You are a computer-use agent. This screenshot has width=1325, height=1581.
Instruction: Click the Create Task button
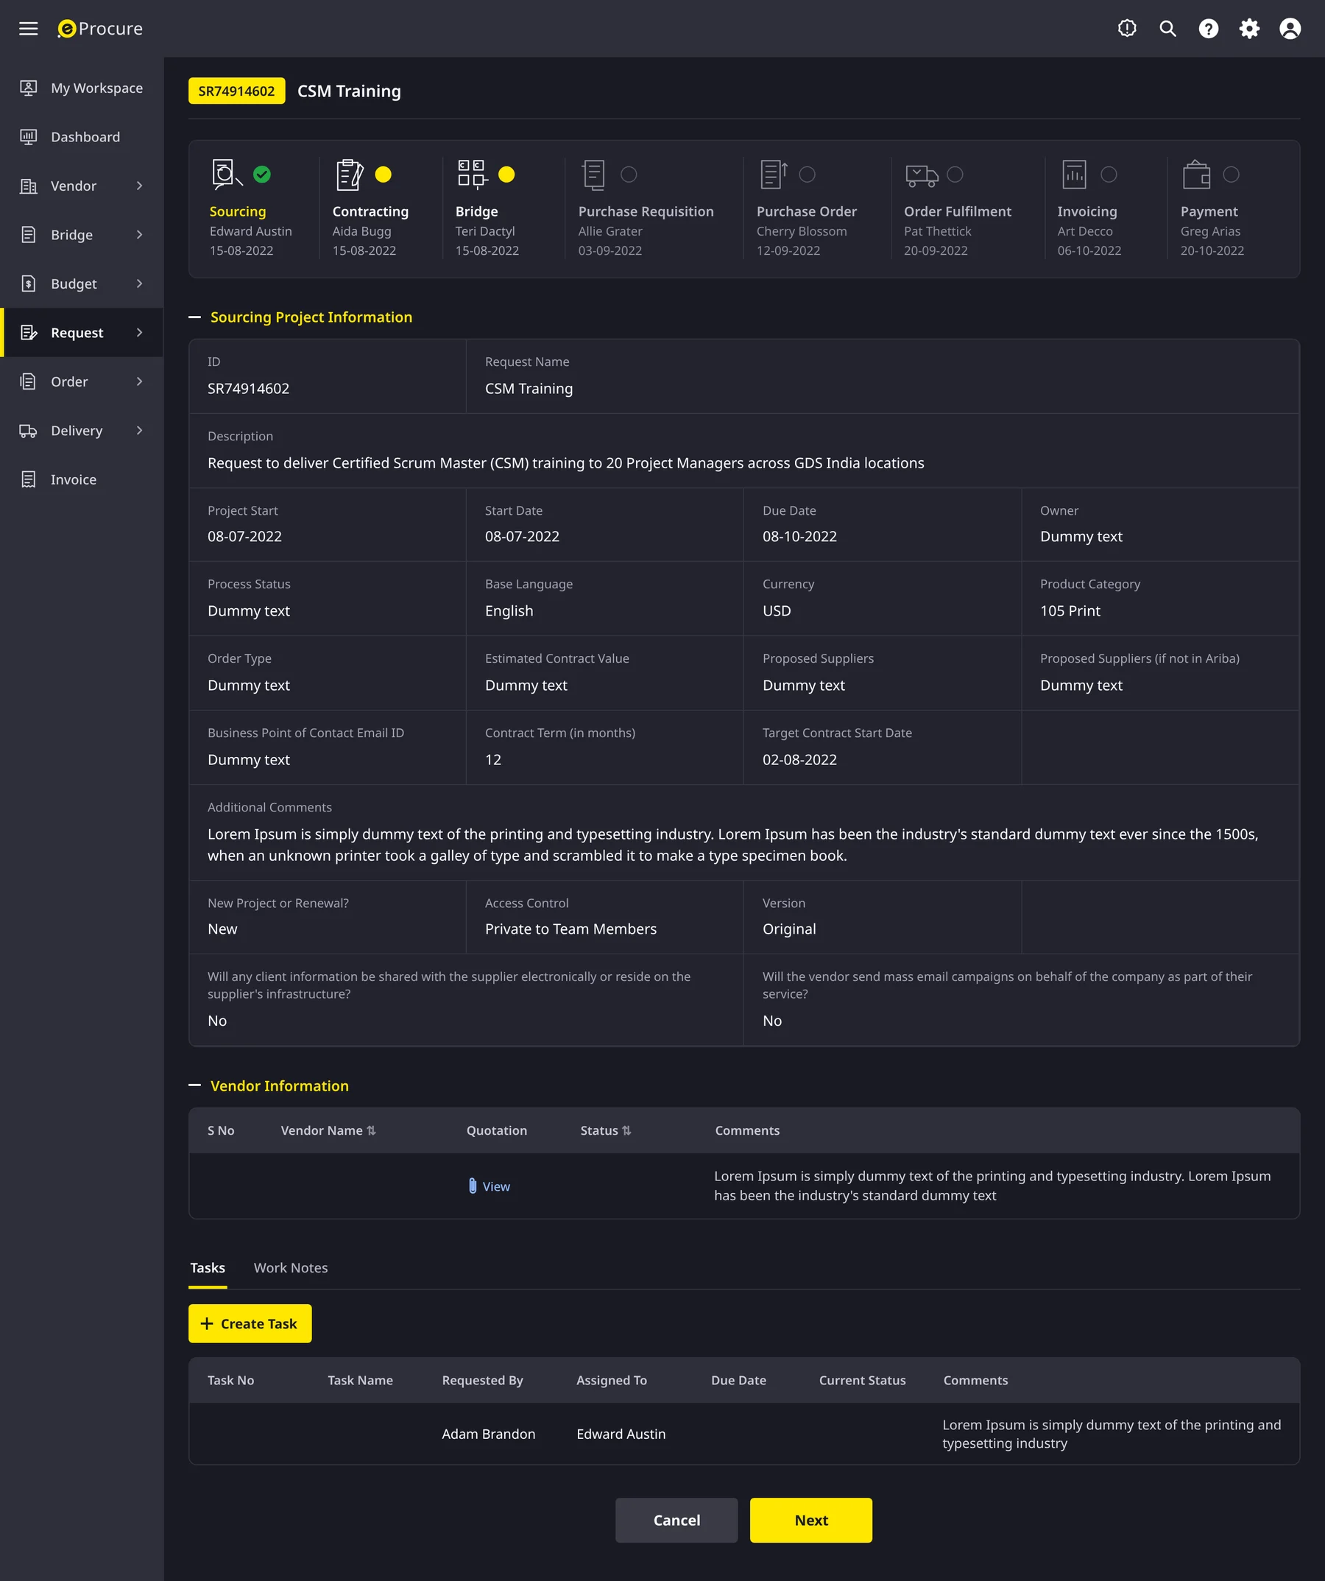250,1323
